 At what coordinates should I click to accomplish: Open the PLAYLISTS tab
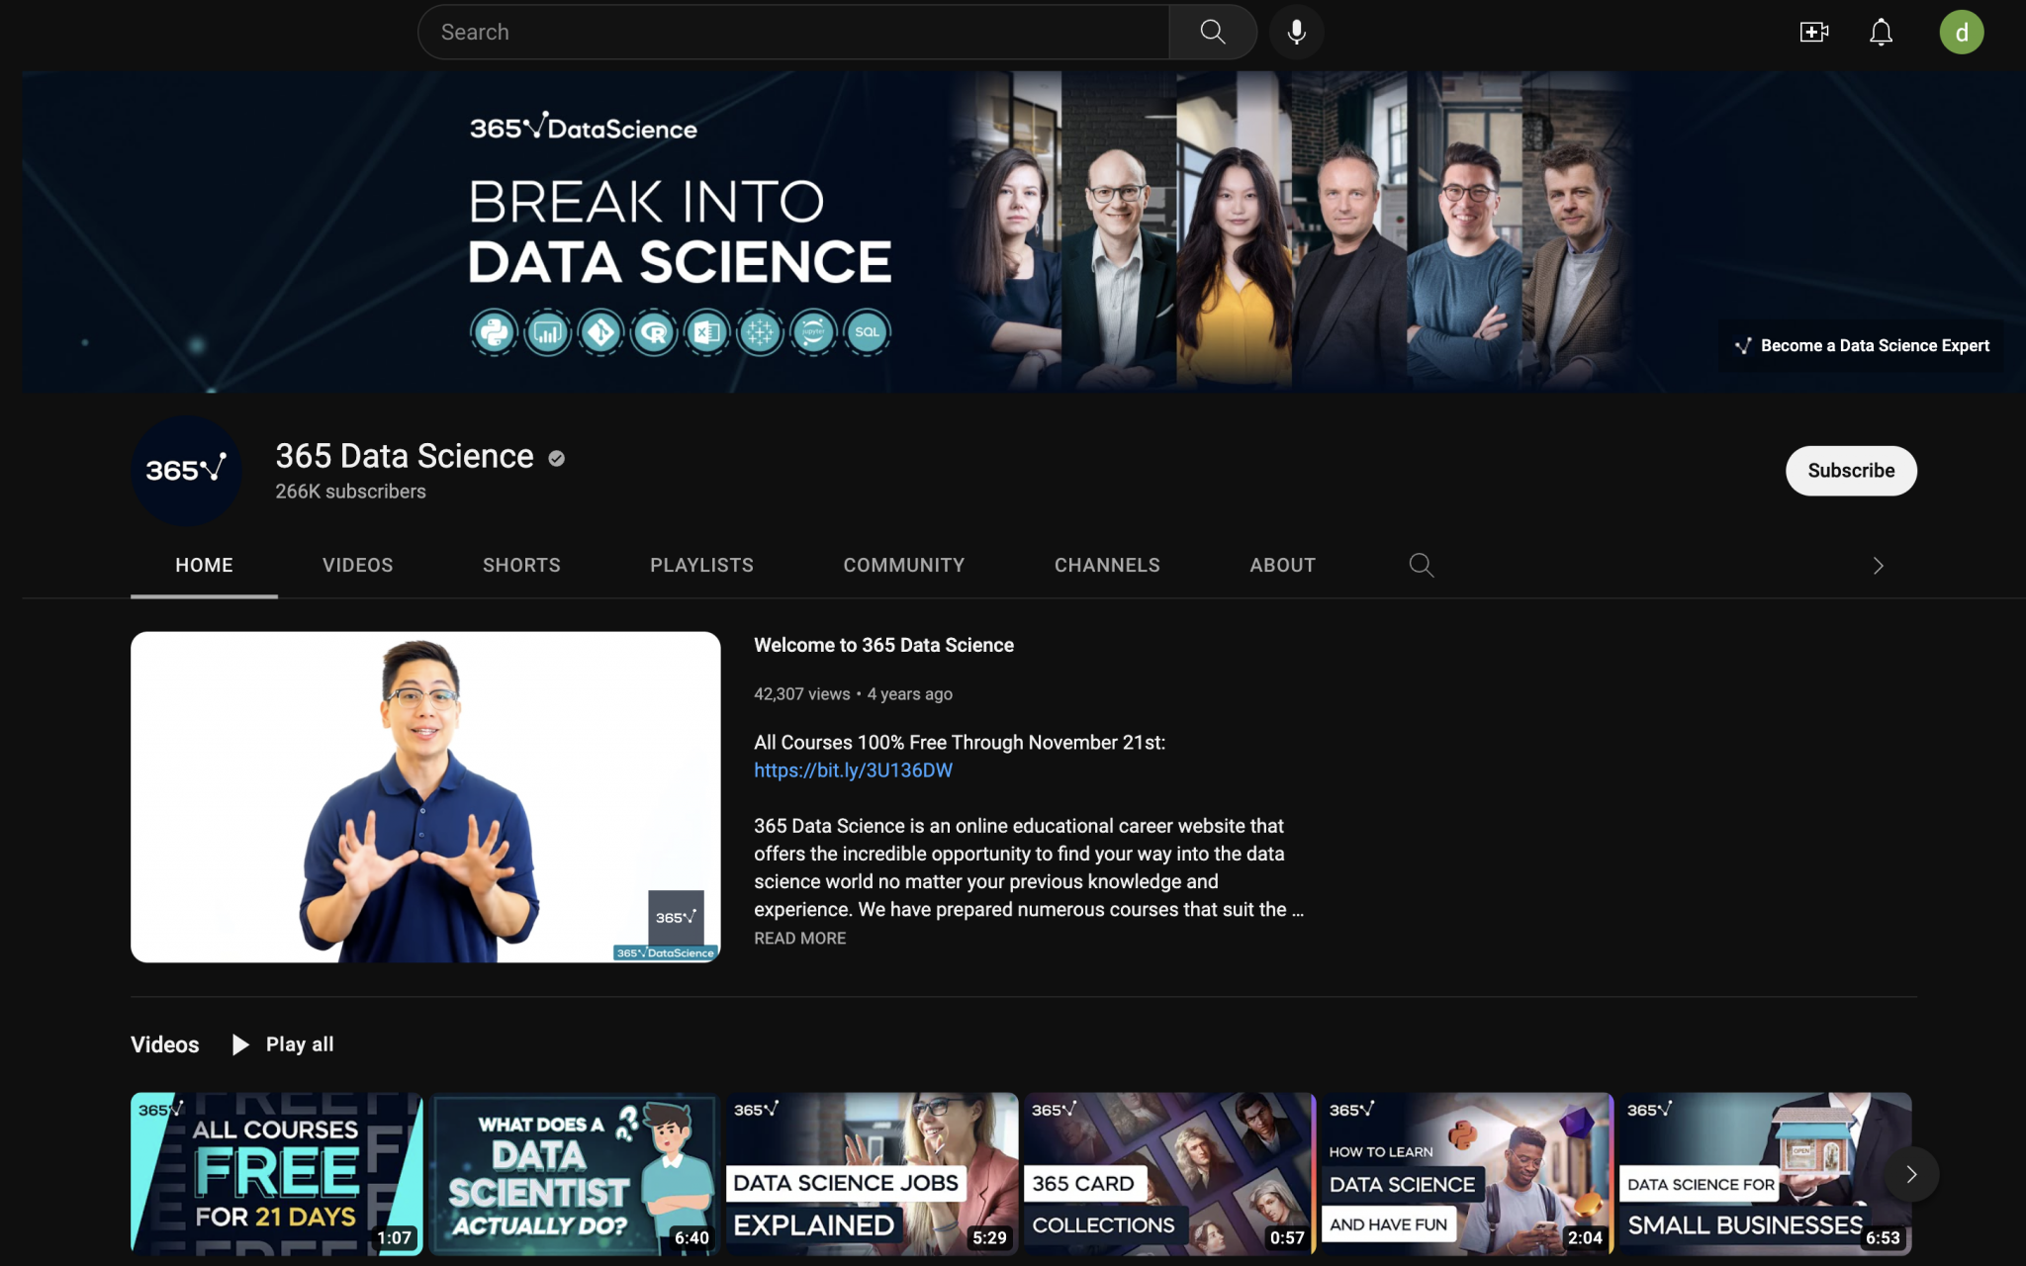pos(701,565)
